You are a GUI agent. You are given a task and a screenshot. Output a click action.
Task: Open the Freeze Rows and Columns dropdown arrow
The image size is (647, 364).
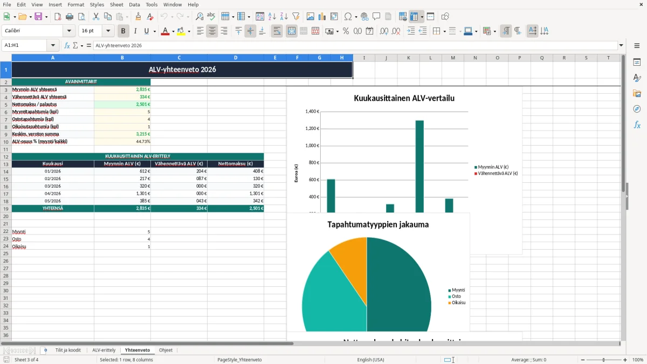(x=422, y=17)
